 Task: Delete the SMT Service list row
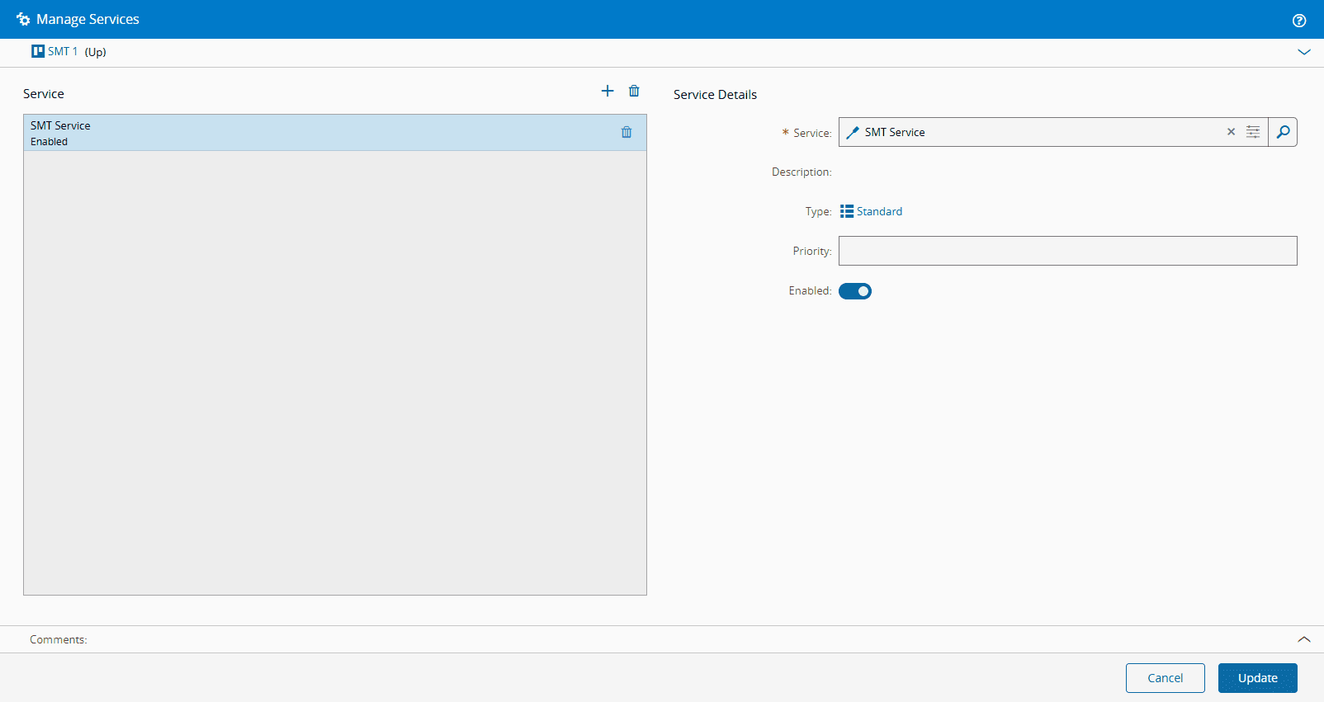(627, 132)
